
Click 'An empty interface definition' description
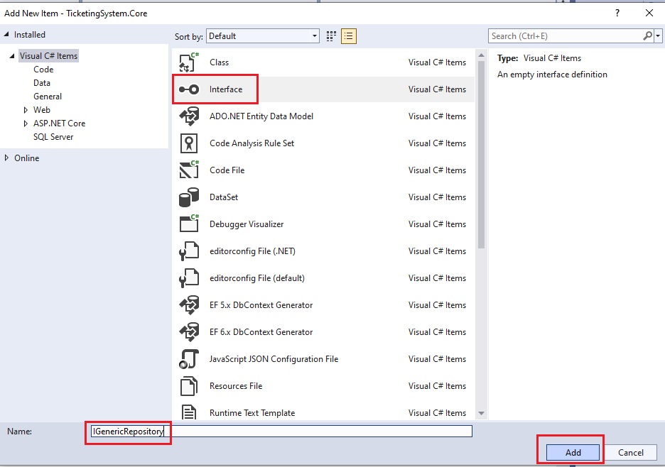552,75
